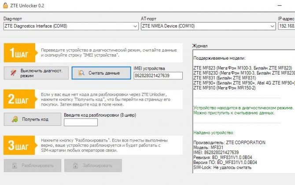The image size is (295, 185).
Task: Click log line 'Производитель: ZTE CORPORATION'
Action: [x=229, y=142]
